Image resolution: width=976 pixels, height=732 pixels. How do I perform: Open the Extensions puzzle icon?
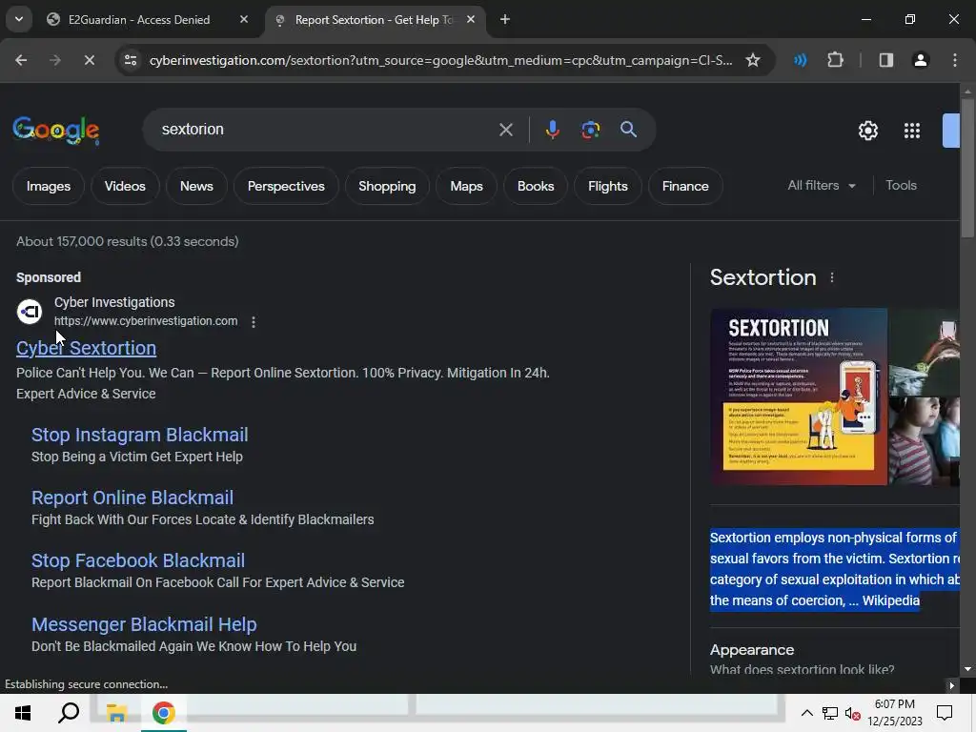835,60
